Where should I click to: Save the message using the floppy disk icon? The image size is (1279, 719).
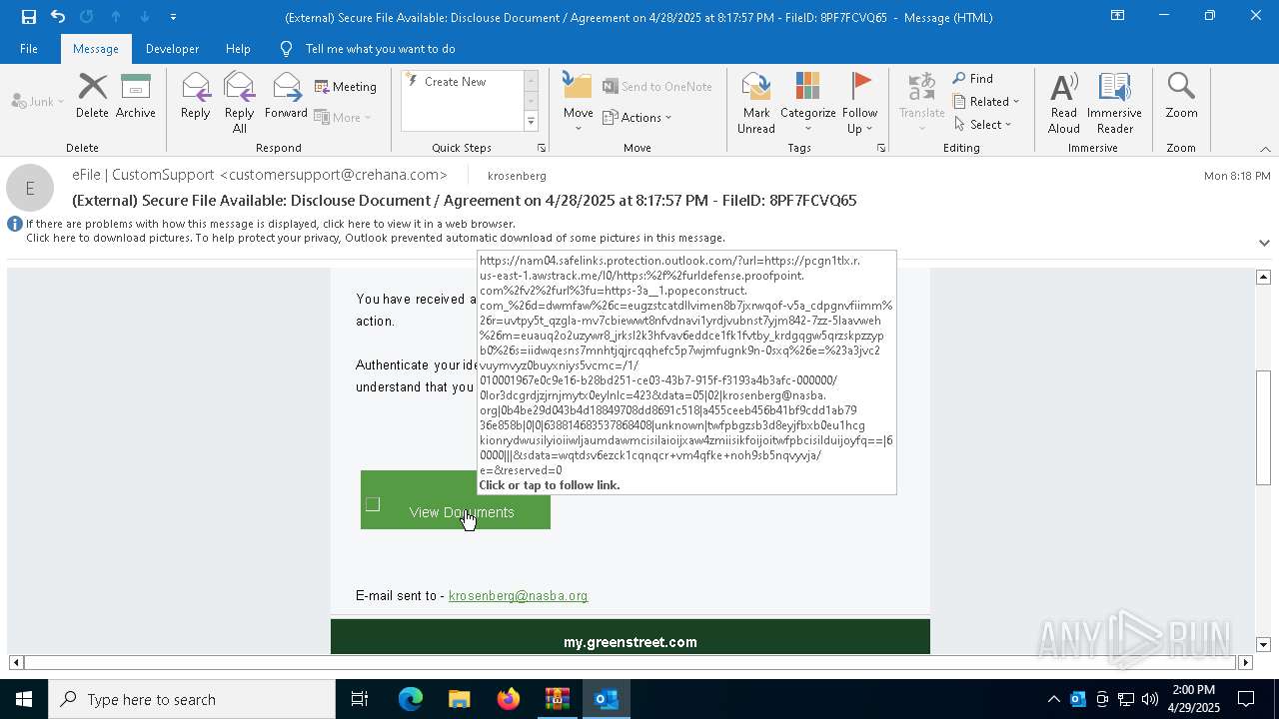[29, 17]
